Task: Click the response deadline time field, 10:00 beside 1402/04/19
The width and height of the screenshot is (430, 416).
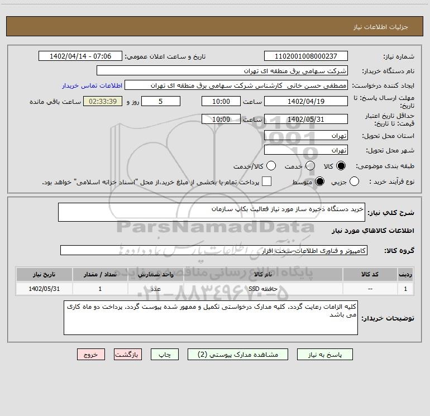Action: [x=221, y=101]
